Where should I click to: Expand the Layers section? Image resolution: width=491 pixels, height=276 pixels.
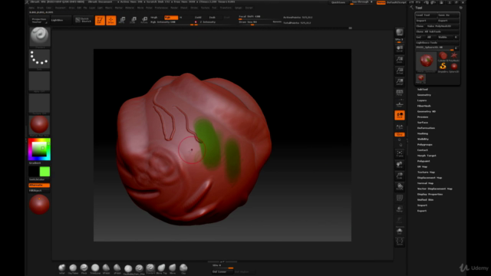pyautogui.click(x=422, y=100)
